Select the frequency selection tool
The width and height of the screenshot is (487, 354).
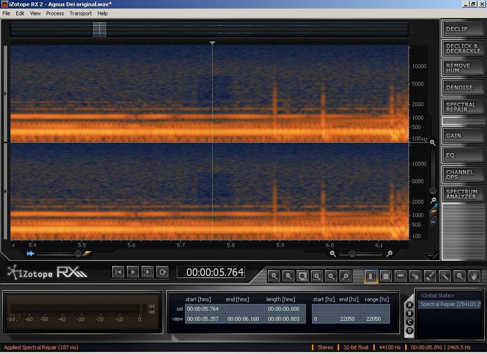400,276
